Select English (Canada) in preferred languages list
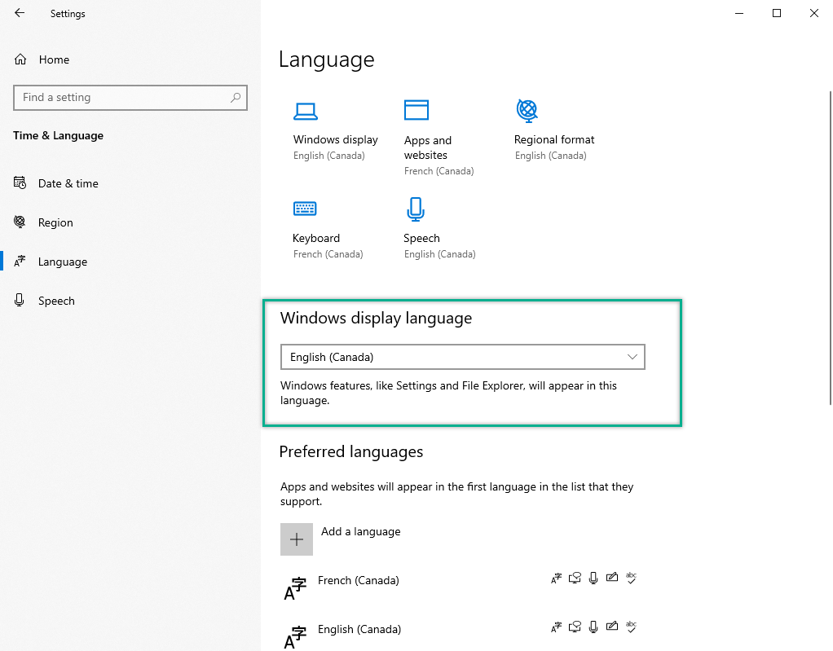 359,630
